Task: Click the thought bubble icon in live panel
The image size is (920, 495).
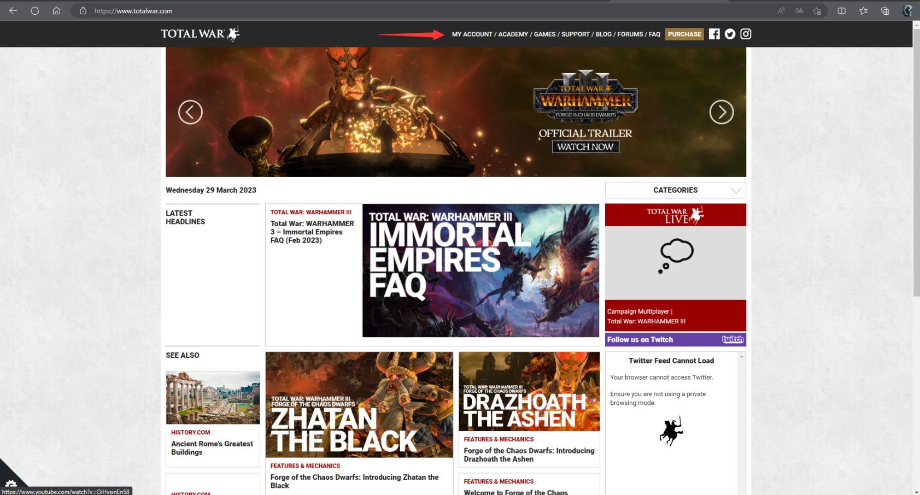Action: (x=676, y=256)
